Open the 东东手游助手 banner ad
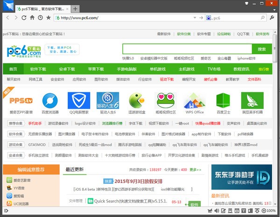This screenshot has height=217, width=280. click(x=242, y=177)
